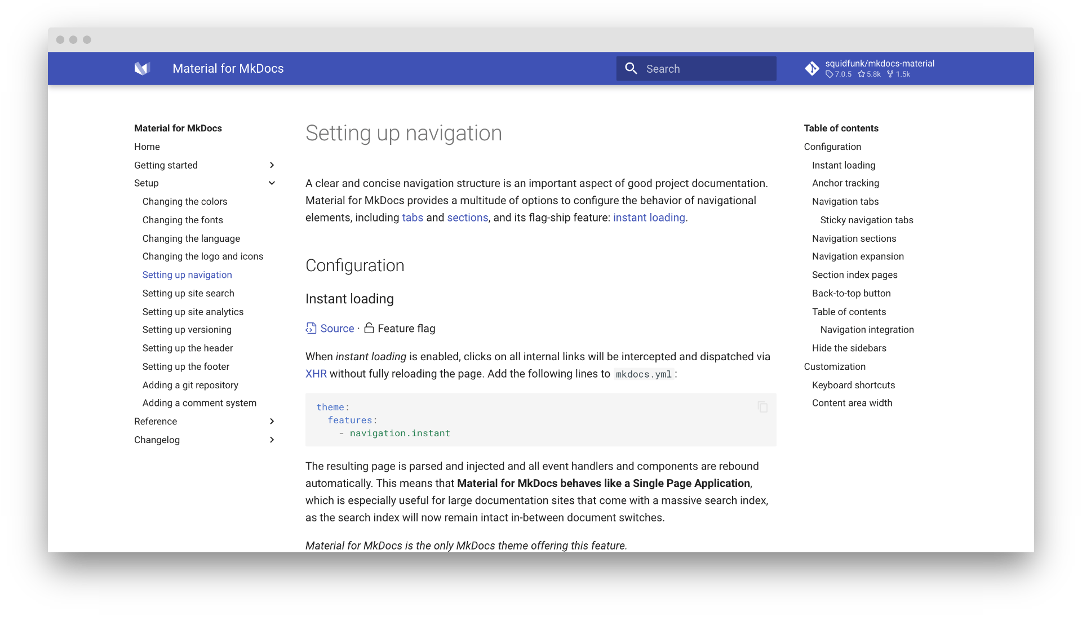Click the squidfunk repository icon
1082x620 pixels.
[812, 68]
